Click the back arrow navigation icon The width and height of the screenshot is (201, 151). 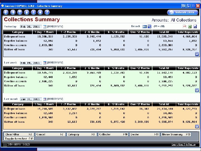[6, 12]
